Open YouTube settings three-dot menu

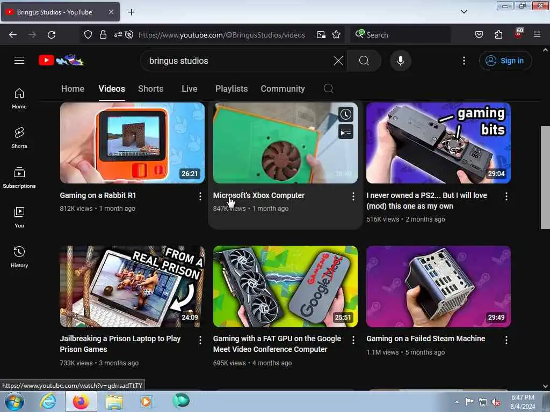point(464,61)
